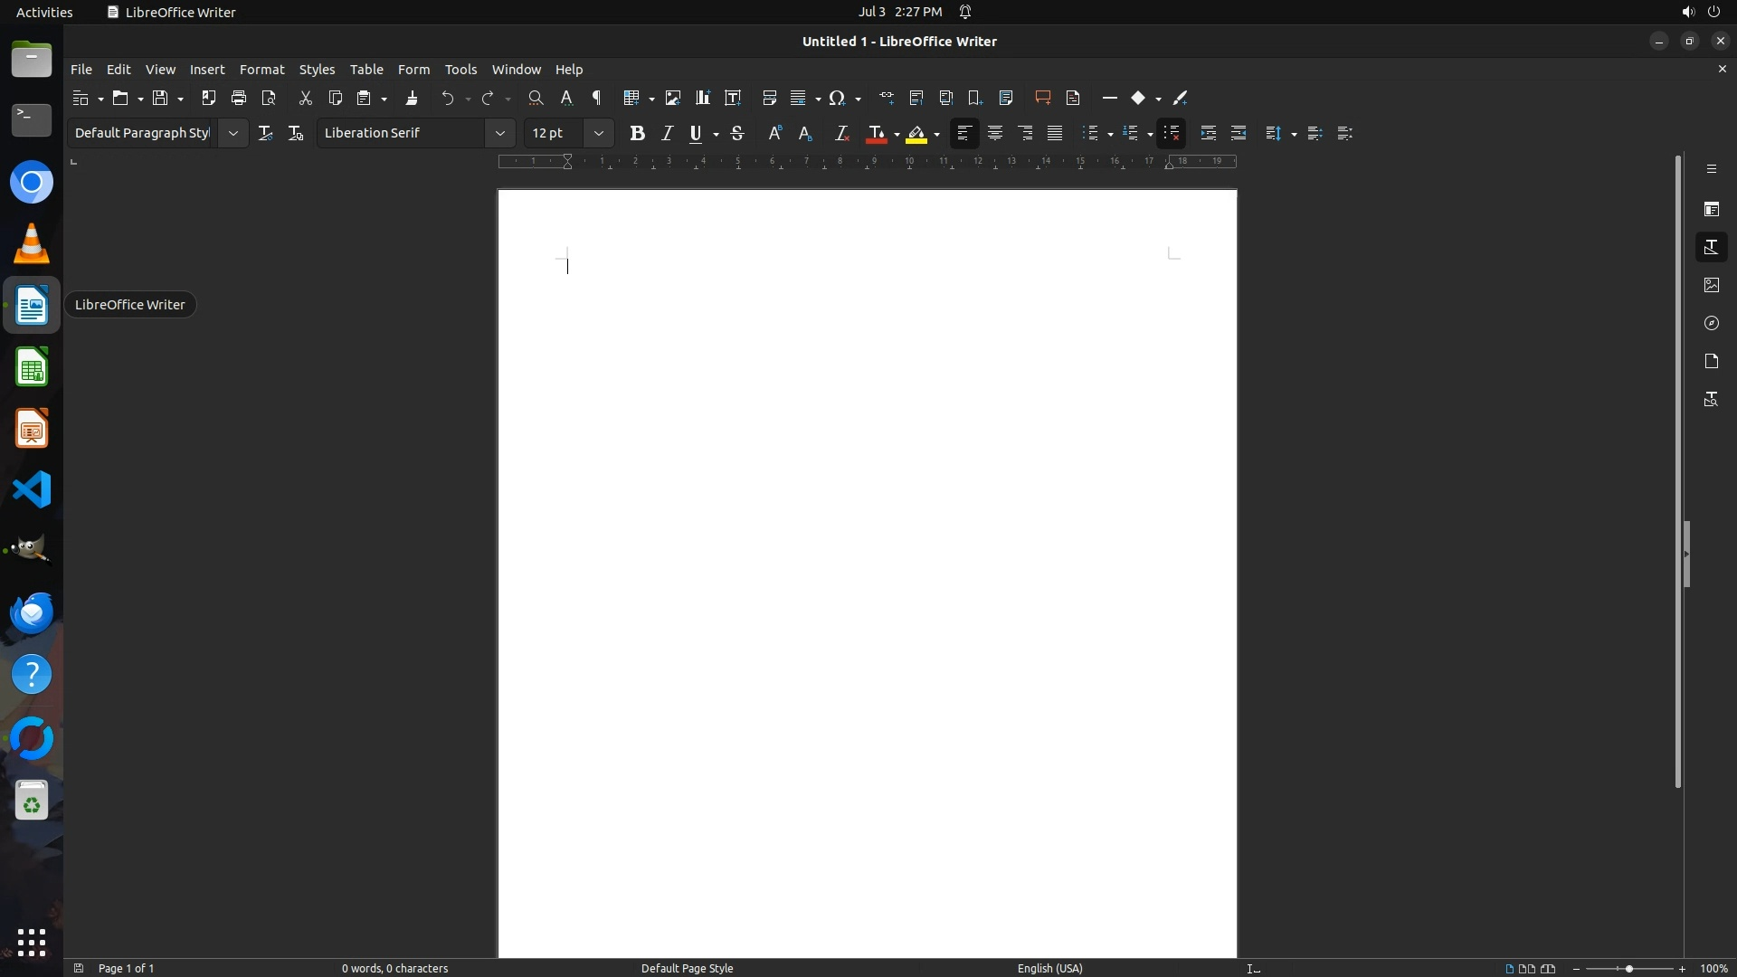Toggle Italic text formatting
Screen dimensions: 1737x977
click(x=667, y=133)
